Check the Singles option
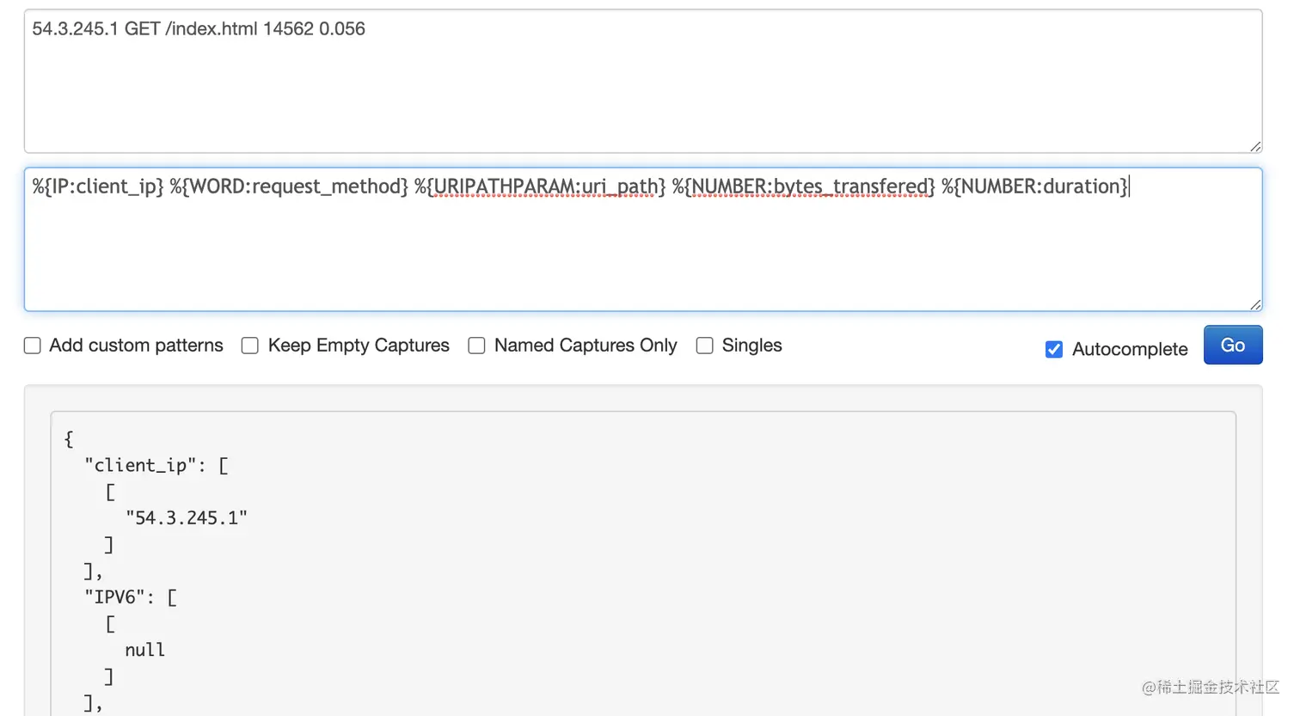This screenshot has width=1300, height=716. click(x=704, y=346)
